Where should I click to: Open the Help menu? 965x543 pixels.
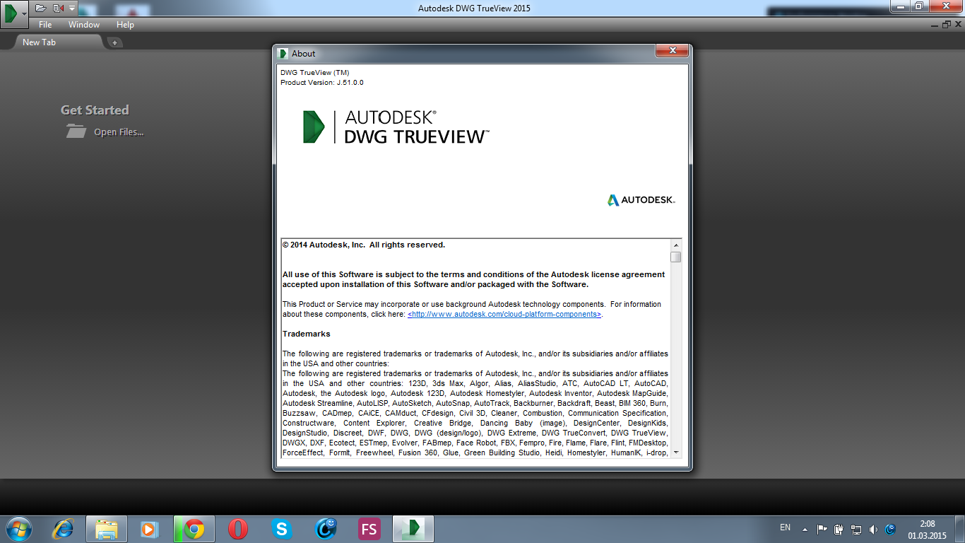(x=125, y=25)
